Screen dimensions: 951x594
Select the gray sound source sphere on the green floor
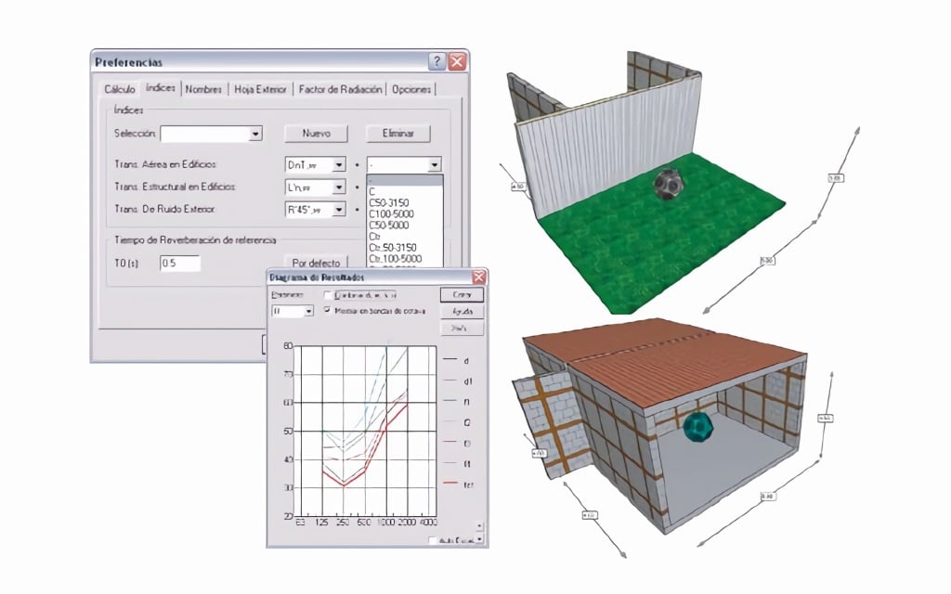click(x=670, y=183)
